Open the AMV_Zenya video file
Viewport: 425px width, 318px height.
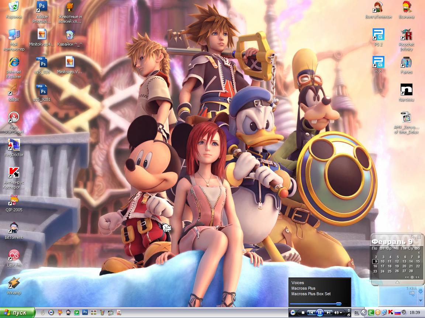click(406, 123)
